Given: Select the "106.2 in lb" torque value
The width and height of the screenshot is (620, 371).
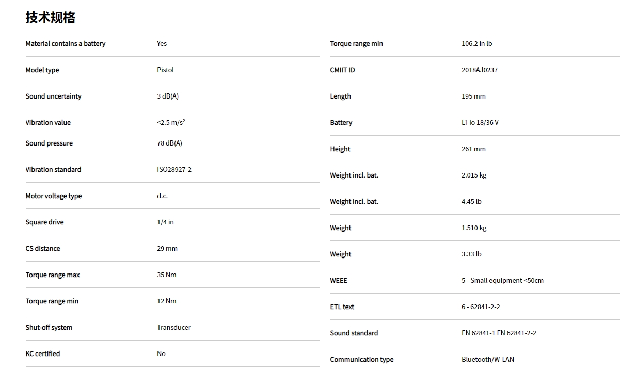Looking at the screenshot, I should tap(476, 44).
